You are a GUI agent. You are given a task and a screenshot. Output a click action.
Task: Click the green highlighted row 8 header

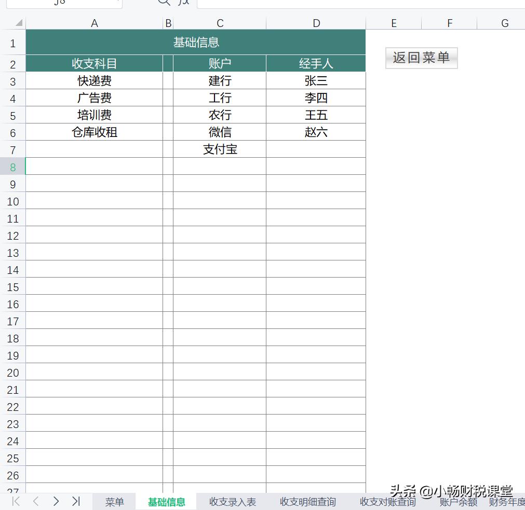coord(13,167)
